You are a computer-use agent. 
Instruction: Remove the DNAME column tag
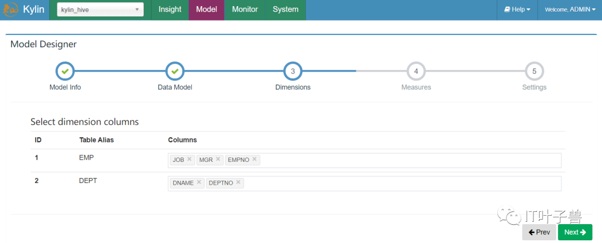tap(199, 182)
